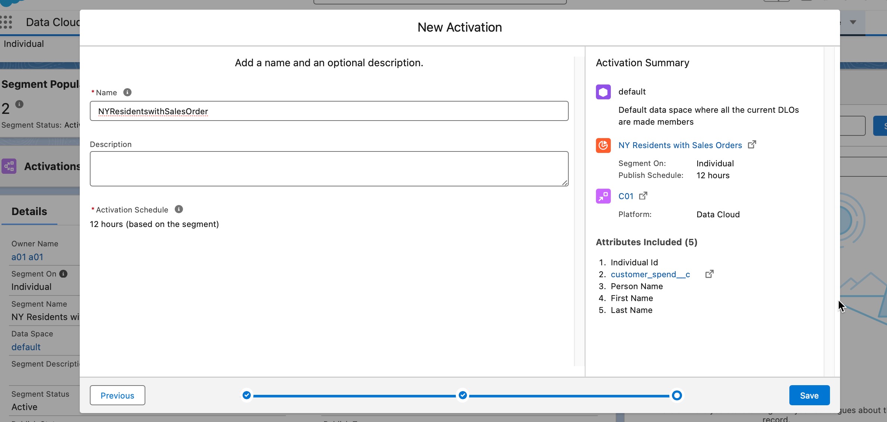The image size is (887, 422).
Task: Click the 'Person Name' attribute
Action: 637,286
